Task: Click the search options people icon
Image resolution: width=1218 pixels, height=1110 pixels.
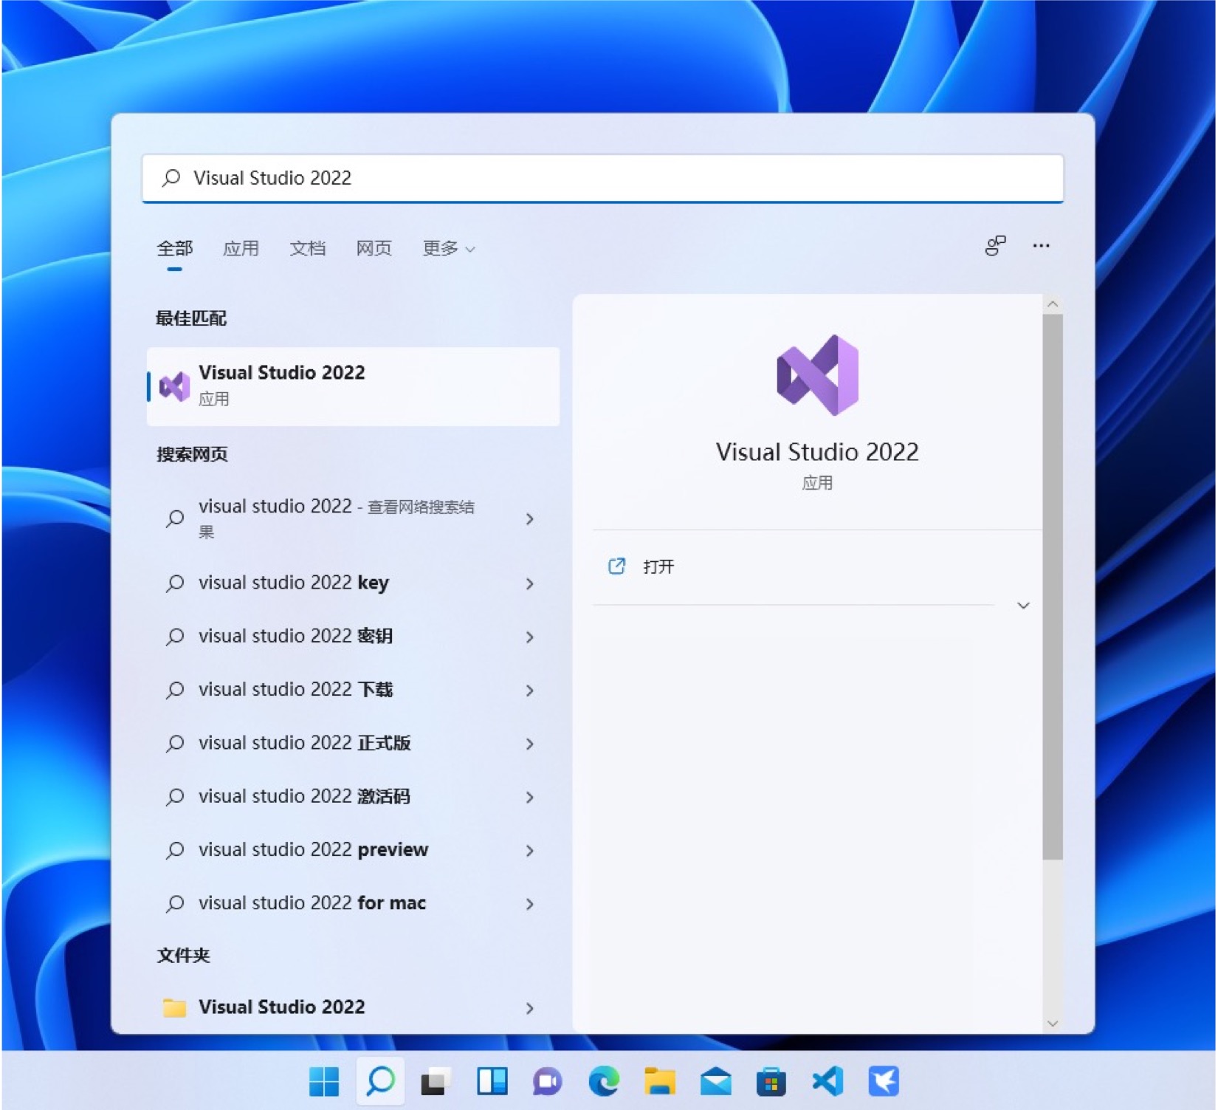Action: (995, 246)
